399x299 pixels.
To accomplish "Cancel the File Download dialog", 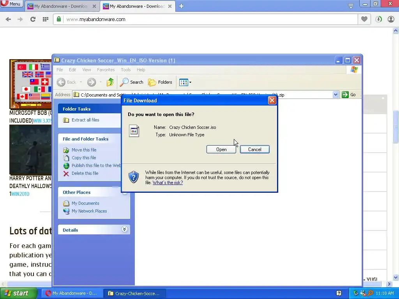I will (255, 149).
